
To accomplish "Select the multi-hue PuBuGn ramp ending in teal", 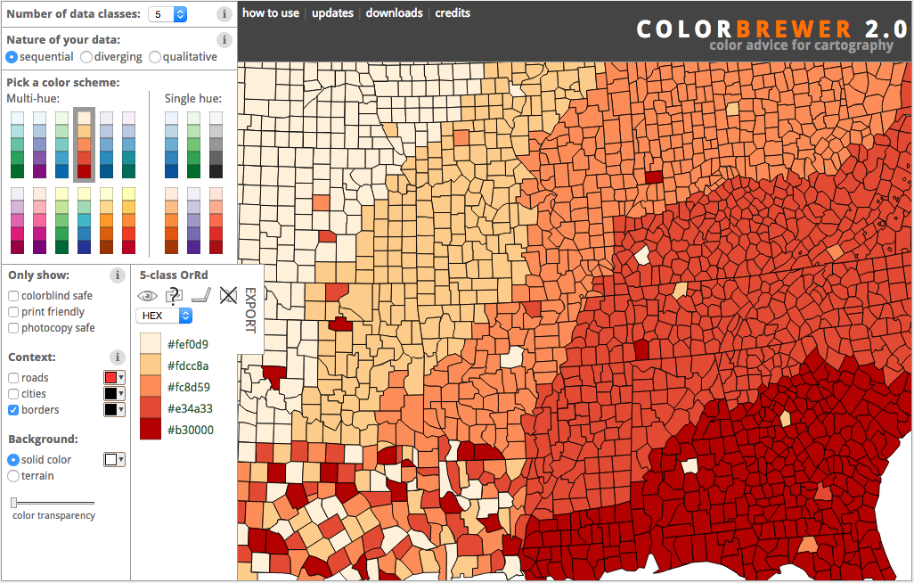I will click(128, 144).
